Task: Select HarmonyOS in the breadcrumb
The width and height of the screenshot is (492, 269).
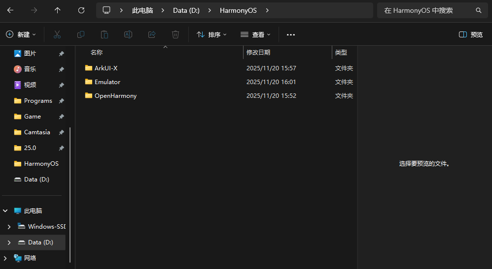Action: pos(238,10)
